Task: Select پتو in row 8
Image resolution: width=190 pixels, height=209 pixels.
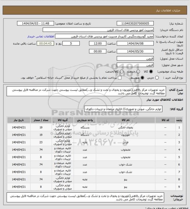Action: click(125, 180)
